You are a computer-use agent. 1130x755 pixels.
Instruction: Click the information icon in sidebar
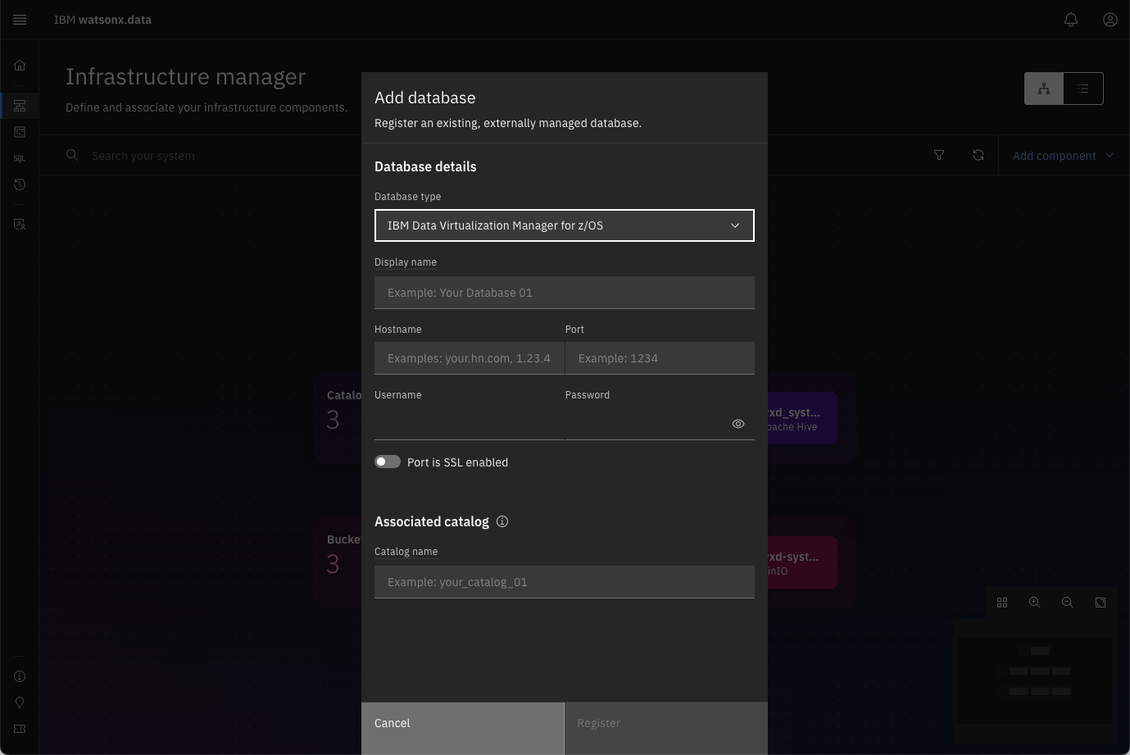(20, 676)
